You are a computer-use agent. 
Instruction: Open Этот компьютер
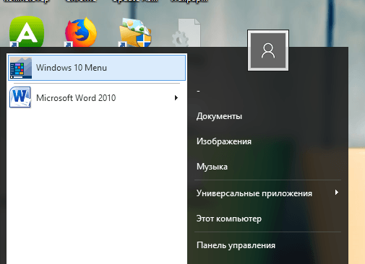click(x=229, y=219)
